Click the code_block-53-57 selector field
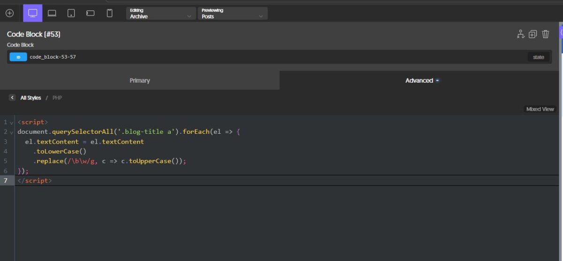 tap(53, 57)
